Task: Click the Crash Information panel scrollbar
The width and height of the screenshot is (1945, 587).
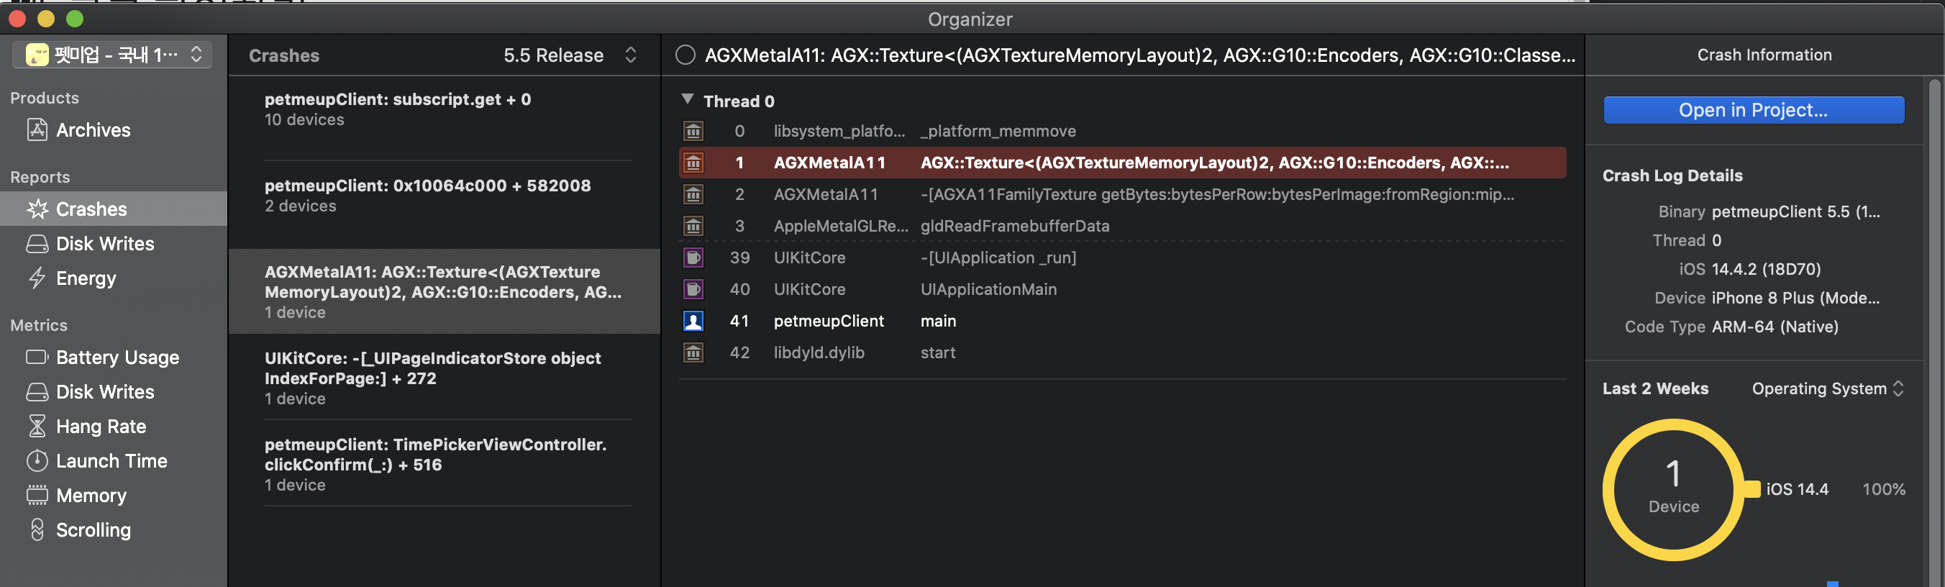Action: point(1935,332)
